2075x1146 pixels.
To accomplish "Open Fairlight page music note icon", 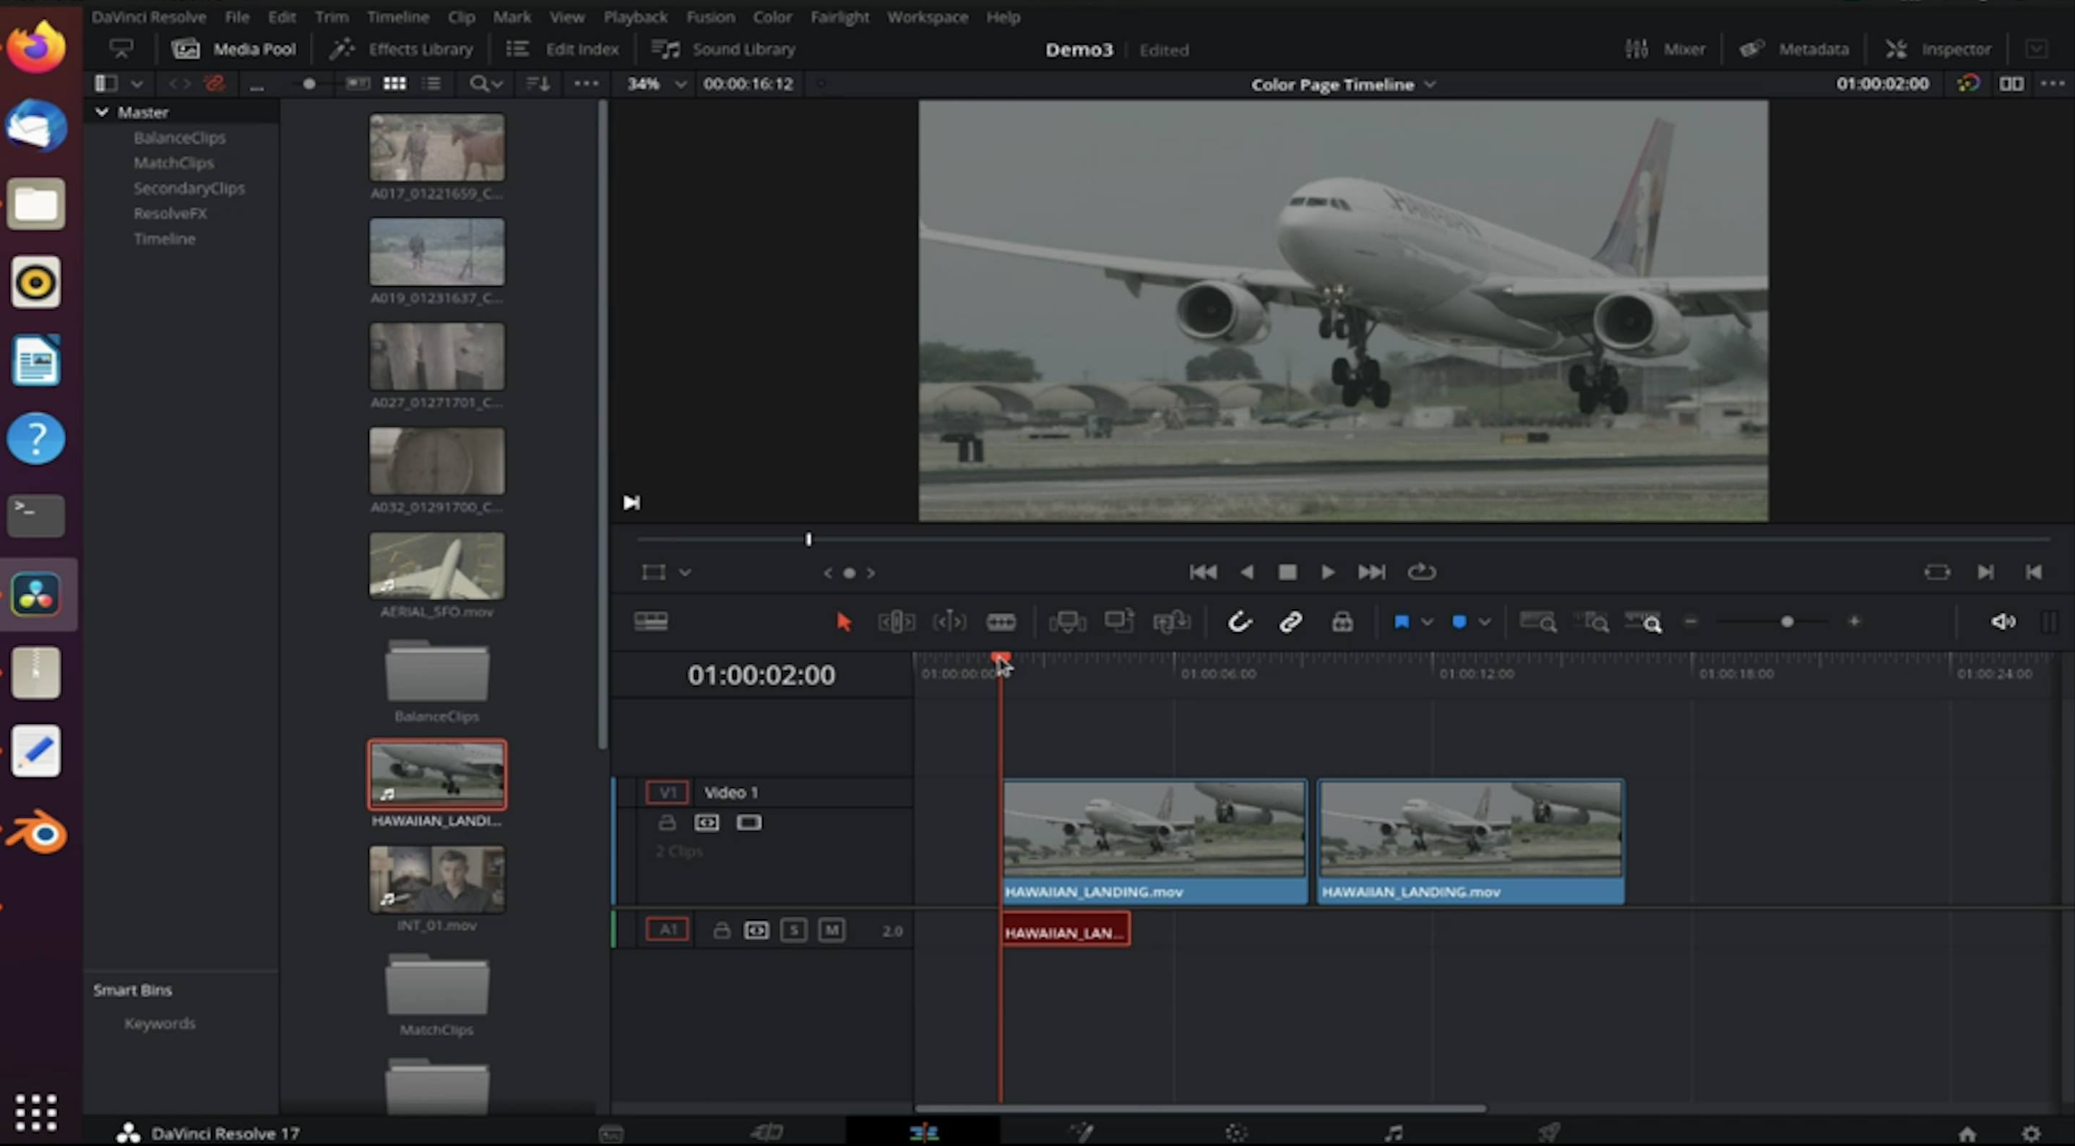I will [x=1393, y=1133].
